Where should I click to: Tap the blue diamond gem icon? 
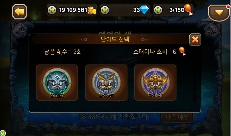click(x=144, y=10)
